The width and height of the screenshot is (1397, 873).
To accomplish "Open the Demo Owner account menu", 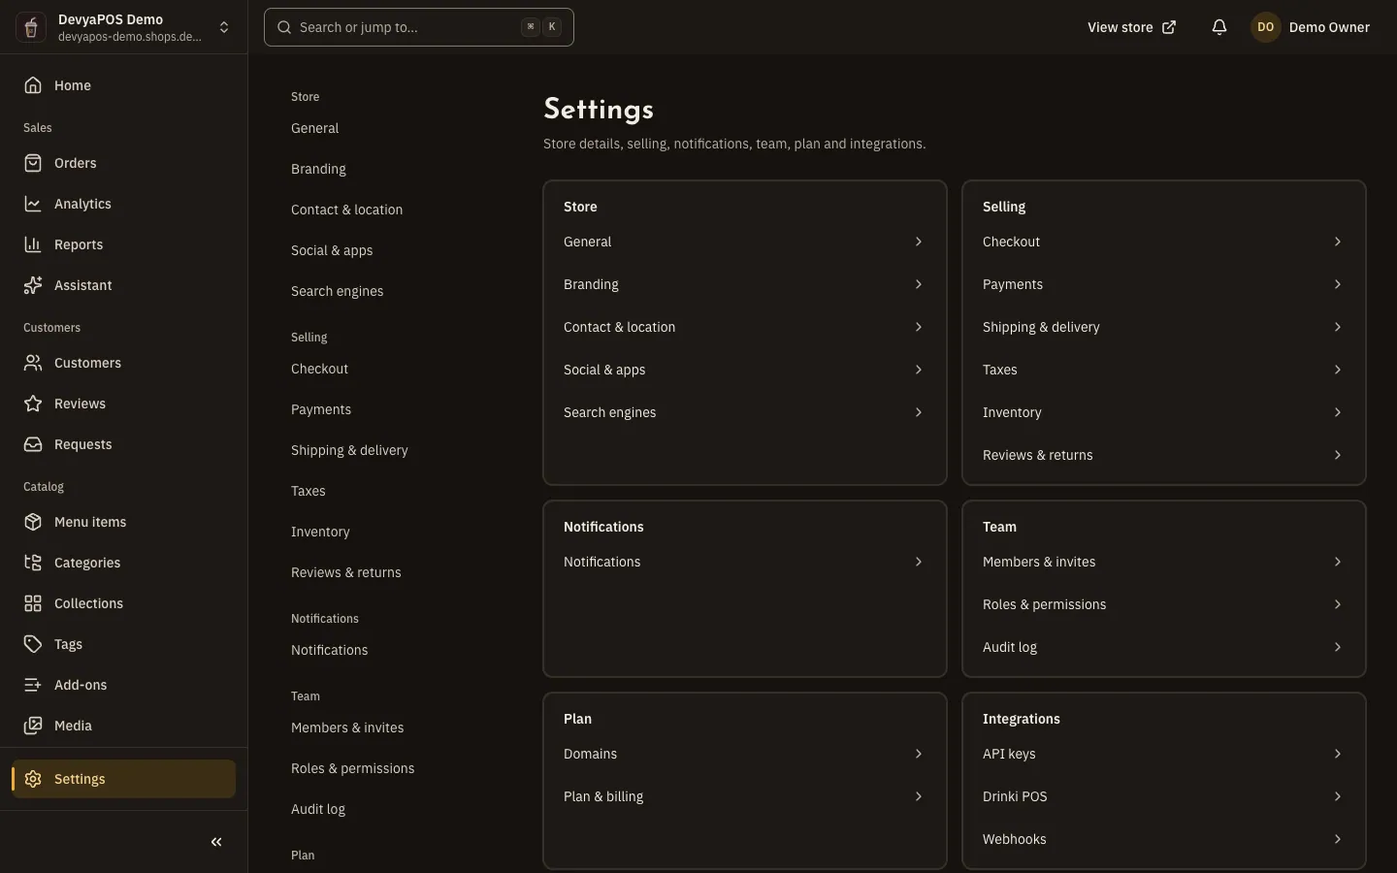I will click(1311, 27).
